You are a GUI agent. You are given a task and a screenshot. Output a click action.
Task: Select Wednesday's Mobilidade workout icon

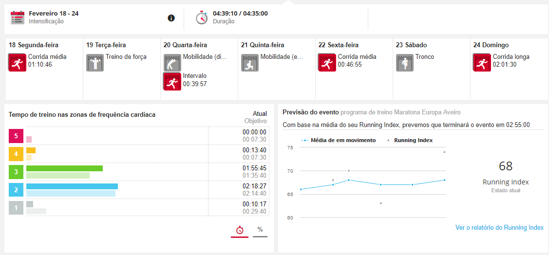pos(172,63)
